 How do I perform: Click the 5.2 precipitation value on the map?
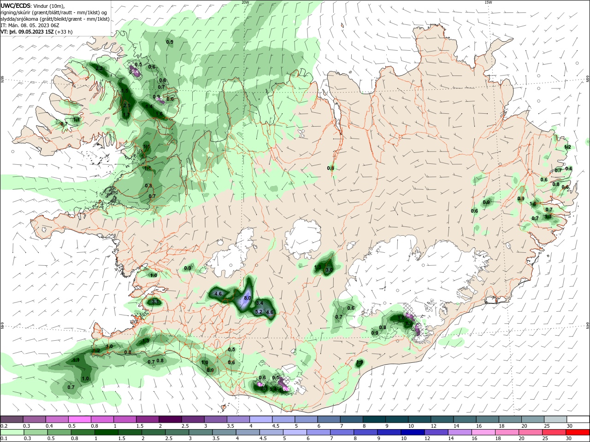pos(259,312)
